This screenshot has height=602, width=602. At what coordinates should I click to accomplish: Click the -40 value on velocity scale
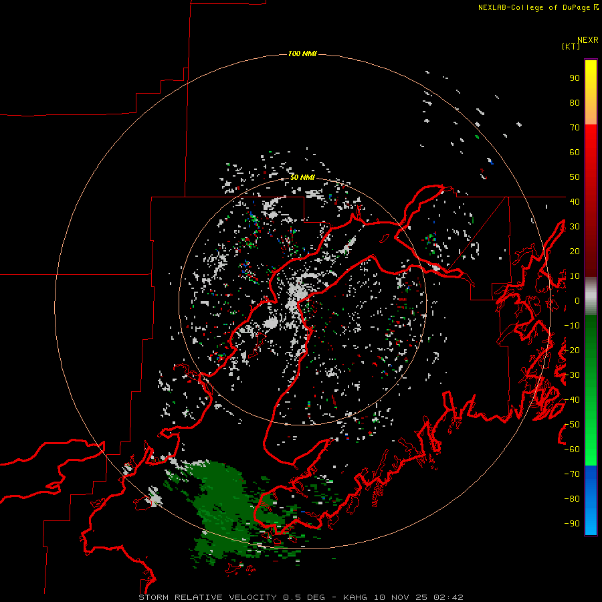tap(572, 400)
